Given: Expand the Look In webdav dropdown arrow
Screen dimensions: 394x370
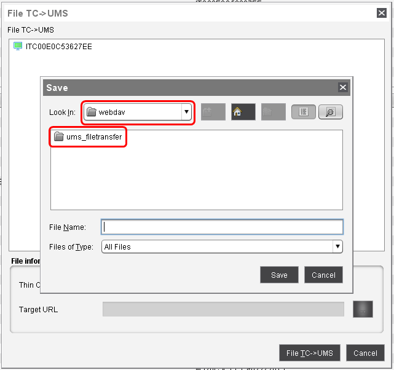Looking at the screenshot, I should tap(186, 112).
